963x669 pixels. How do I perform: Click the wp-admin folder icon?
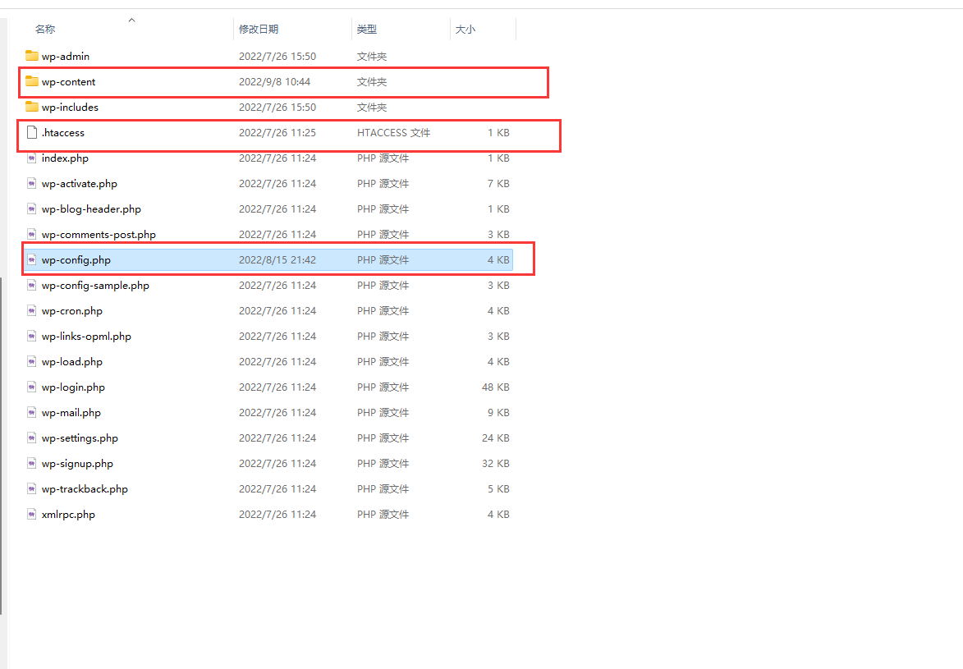(32, 56)
